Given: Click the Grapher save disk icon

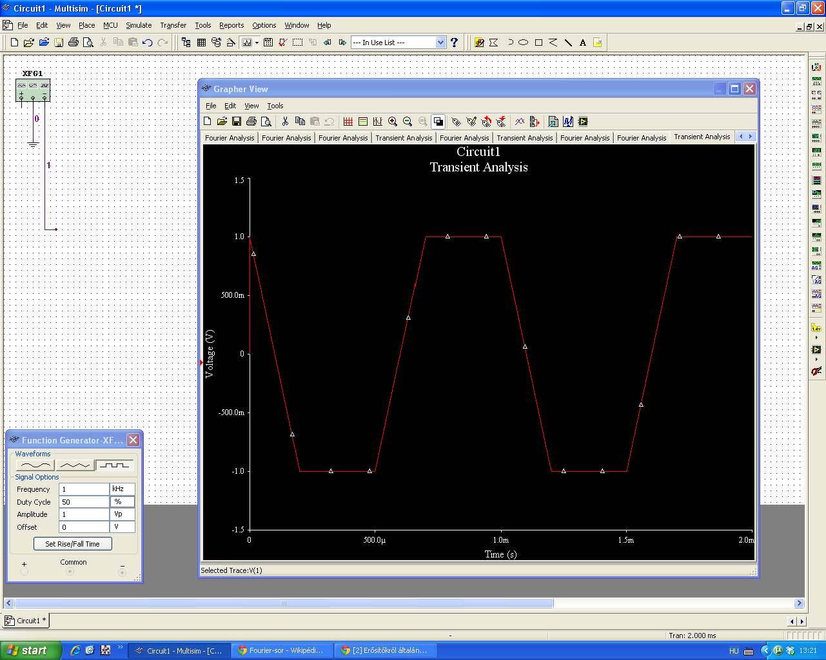Looking at the screenshot, I should pos(237,121).
